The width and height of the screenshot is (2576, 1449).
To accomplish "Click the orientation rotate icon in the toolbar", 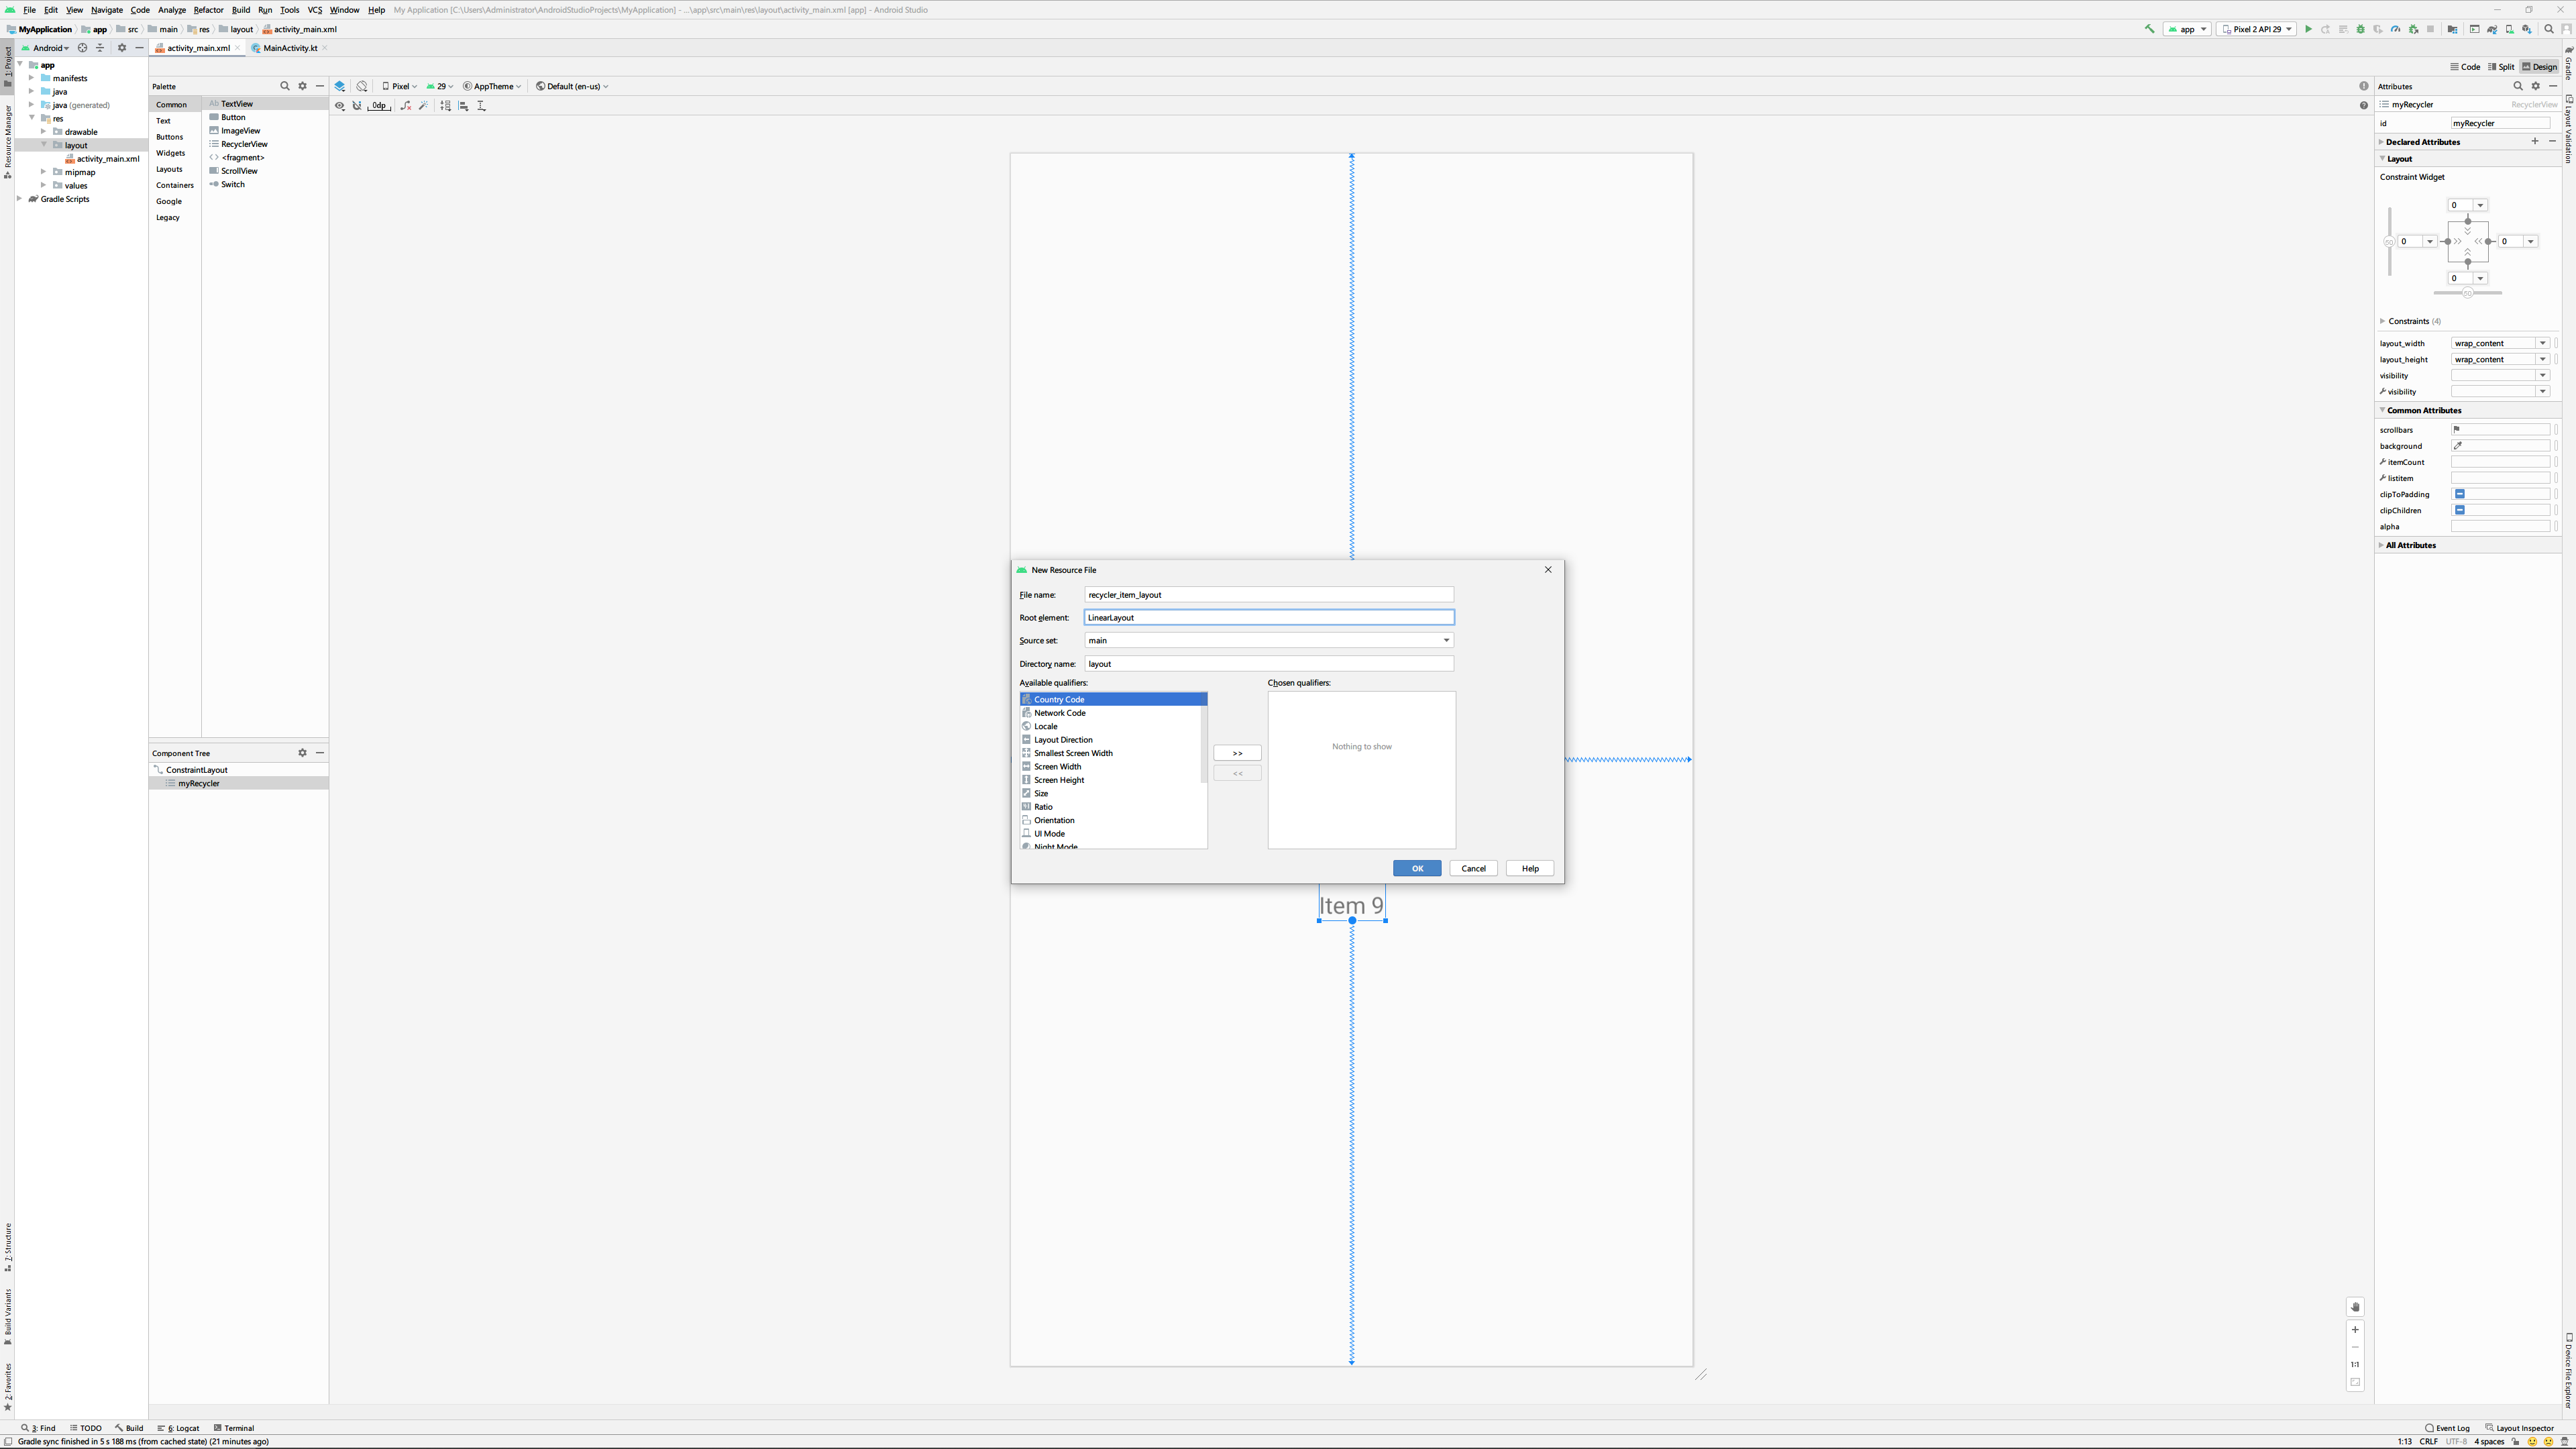I will (x=362, y=86).
